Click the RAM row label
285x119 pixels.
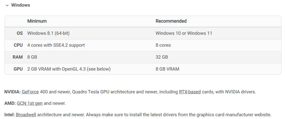[18, 57]
